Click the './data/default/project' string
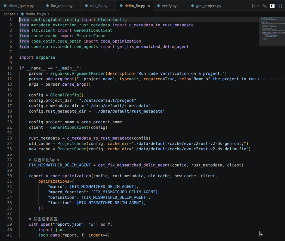The width and height of the screenshot is (285, 241). 107,101
